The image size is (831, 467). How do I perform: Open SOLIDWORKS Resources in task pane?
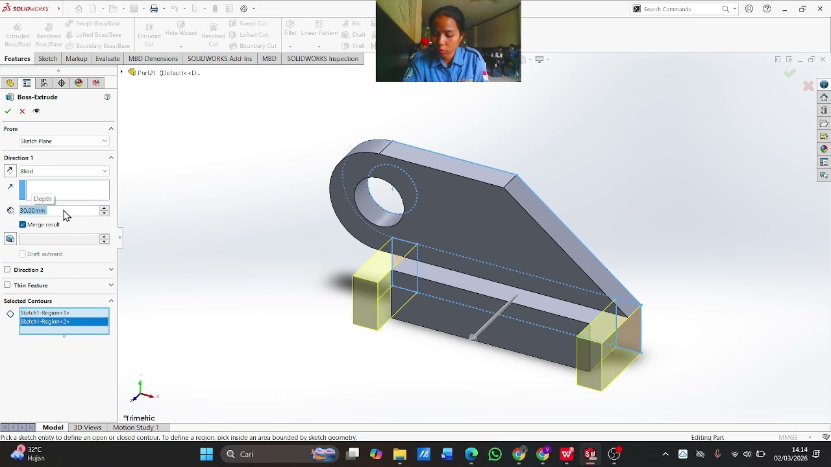(x=824, y=97)
